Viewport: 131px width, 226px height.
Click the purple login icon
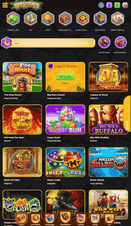pos(109,5)
